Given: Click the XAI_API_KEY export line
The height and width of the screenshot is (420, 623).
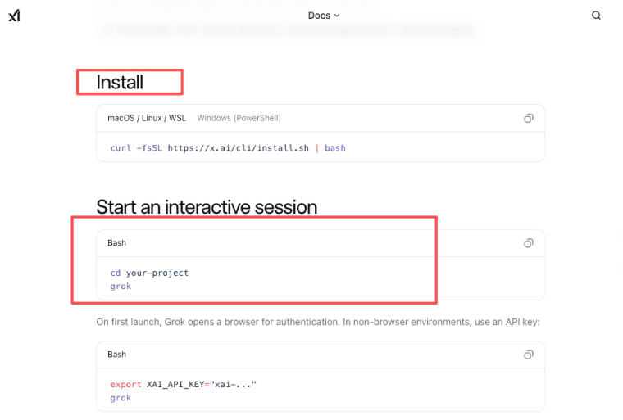Looking at the screenshot, I should click(183, 384).
